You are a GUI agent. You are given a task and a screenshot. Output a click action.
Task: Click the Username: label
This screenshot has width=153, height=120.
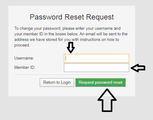pos(24,58)
